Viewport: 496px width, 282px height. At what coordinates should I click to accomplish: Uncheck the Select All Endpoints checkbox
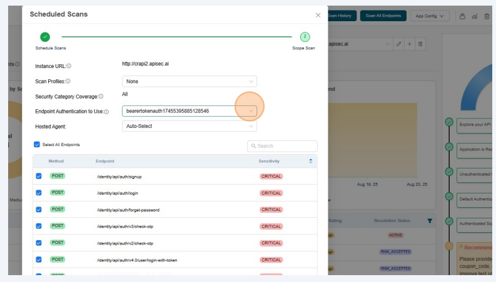(x=37, y=145)
